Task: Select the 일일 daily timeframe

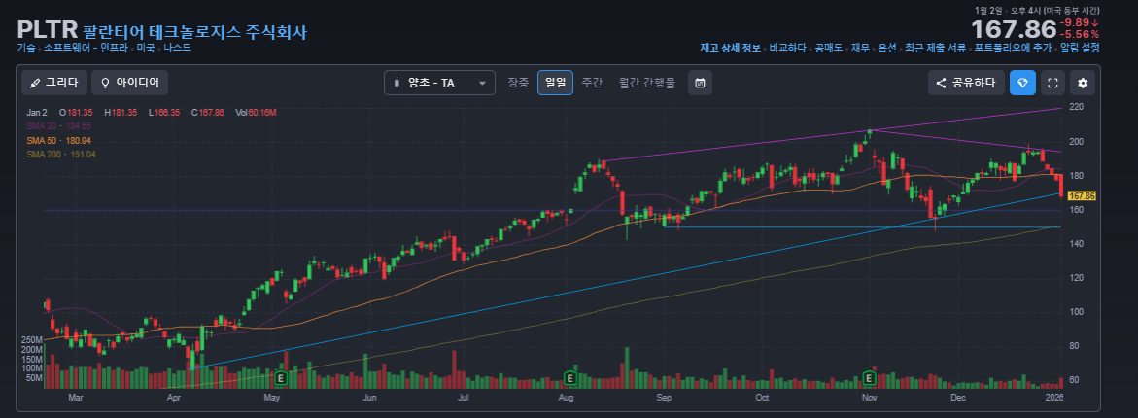Action: click(555, 83)
